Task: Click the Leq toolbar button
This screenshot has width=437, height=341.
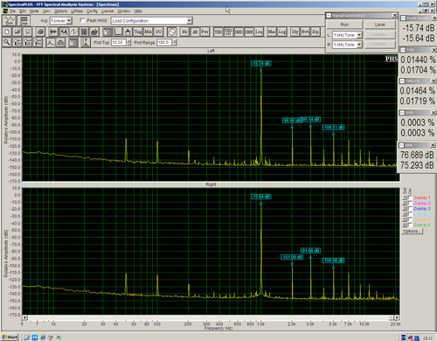Action: click(x=259, y=31)
